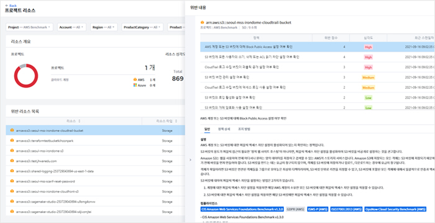
Task: Click the 최근 스캔일자 column header
Action: (x=411, y=38)
